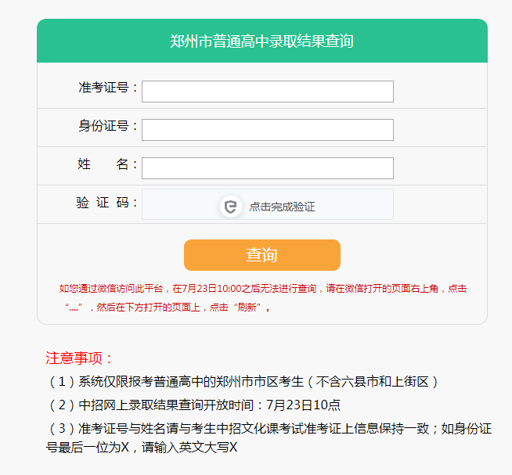Focus the 准考证号 input field
512x475 pixels.
coord(268,92)
